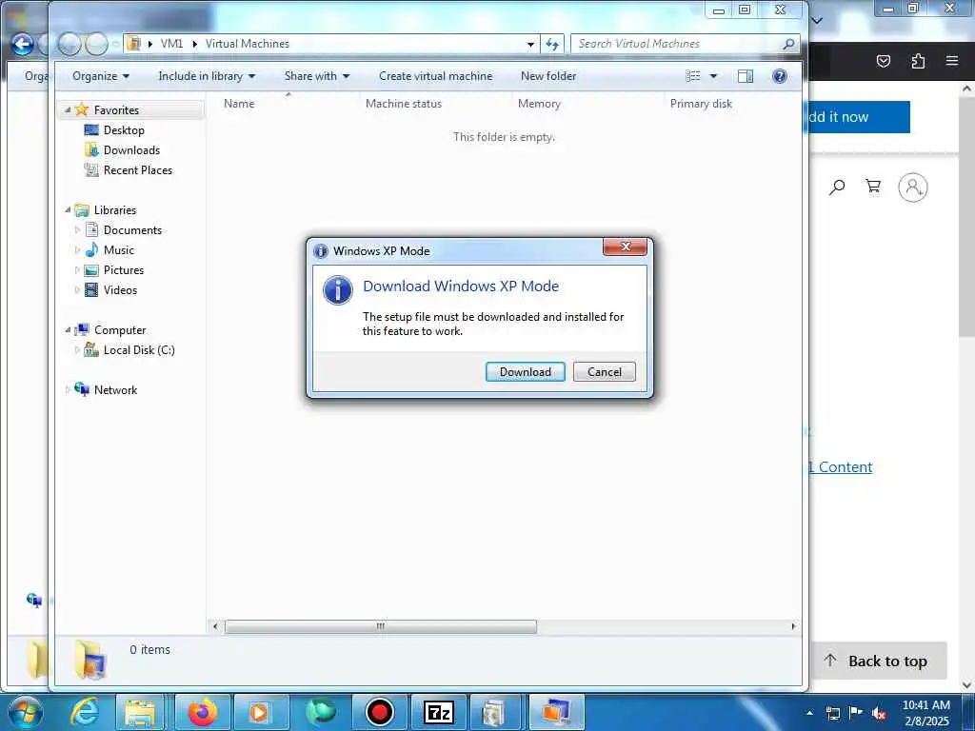
Task: Open the Share with menu
Action: [x=316, y=76]
